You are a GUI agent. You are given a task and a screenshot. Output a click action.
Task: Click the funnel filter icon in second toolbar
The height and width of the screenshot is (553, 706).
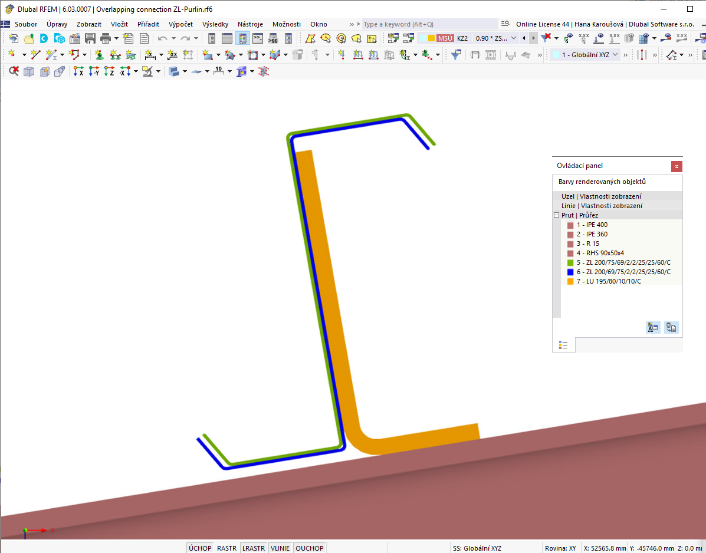coord(456,55)
